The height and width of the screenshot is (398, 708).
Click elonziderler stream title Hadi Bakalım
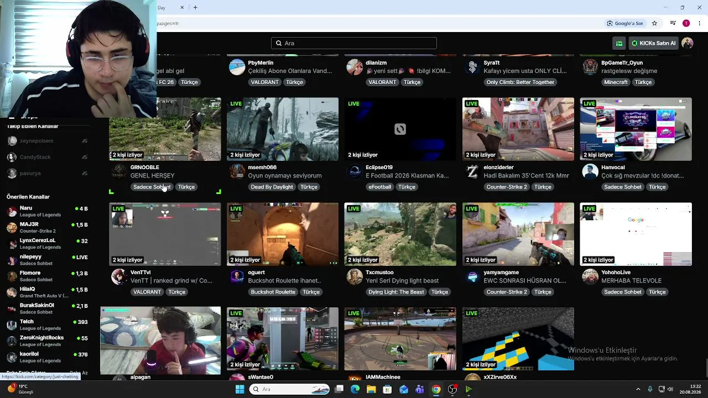click(x=526, y=176)
